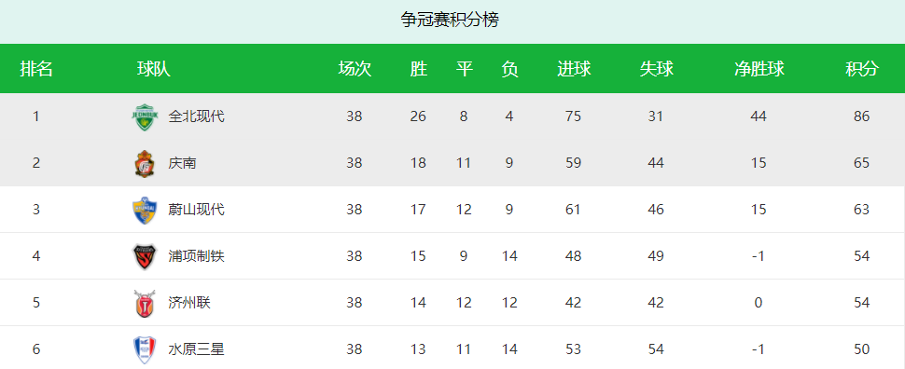The width and height of the screenshot is (905, 369).
Task: Open the 蔚山现代 team name link
Action: pyautogui.click(x=196, y=210)
